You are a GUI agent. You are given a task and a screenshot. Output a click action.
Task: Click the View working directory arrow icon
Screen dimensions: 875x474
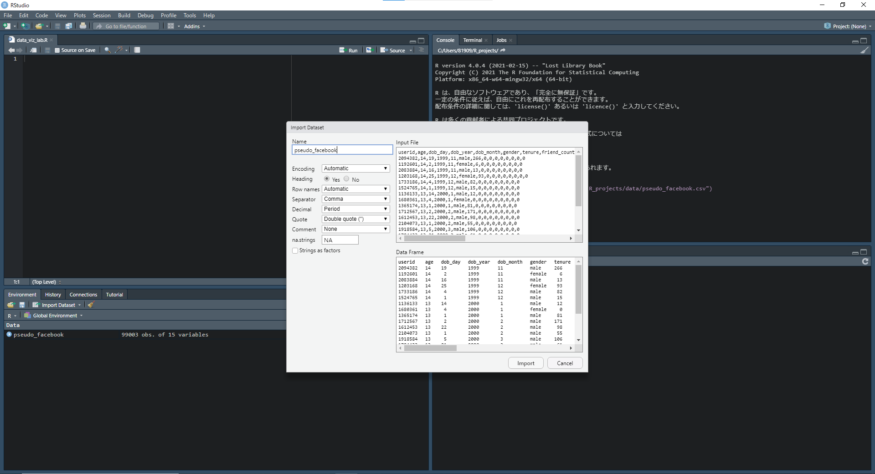pyautogui.click(x=503, y=51)
